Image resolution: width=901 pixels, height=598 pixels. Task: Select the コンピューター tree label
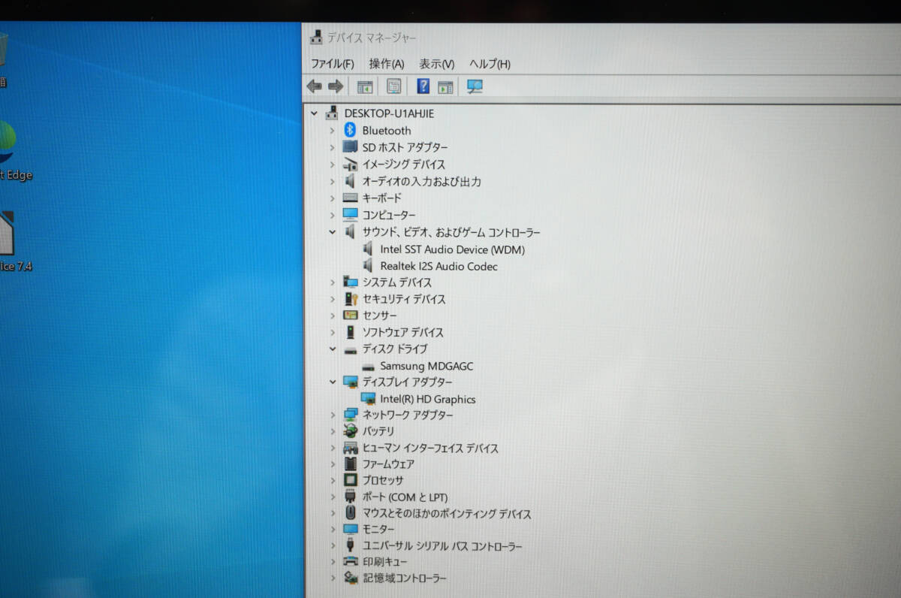point(389,215)
